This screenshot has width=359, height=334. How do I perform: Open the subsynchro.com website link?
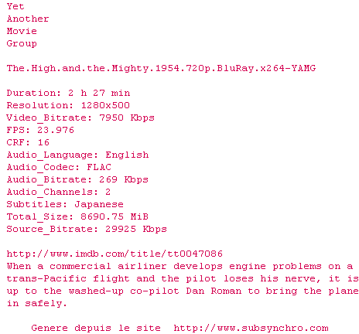point(251,328)
